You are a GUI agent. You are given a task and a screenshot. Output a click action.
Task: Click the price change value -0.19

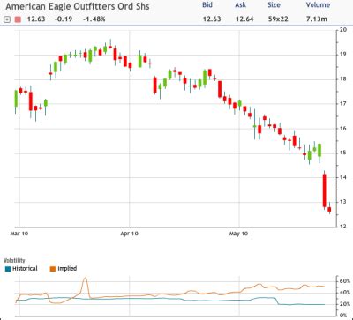[x=64, y=19]
